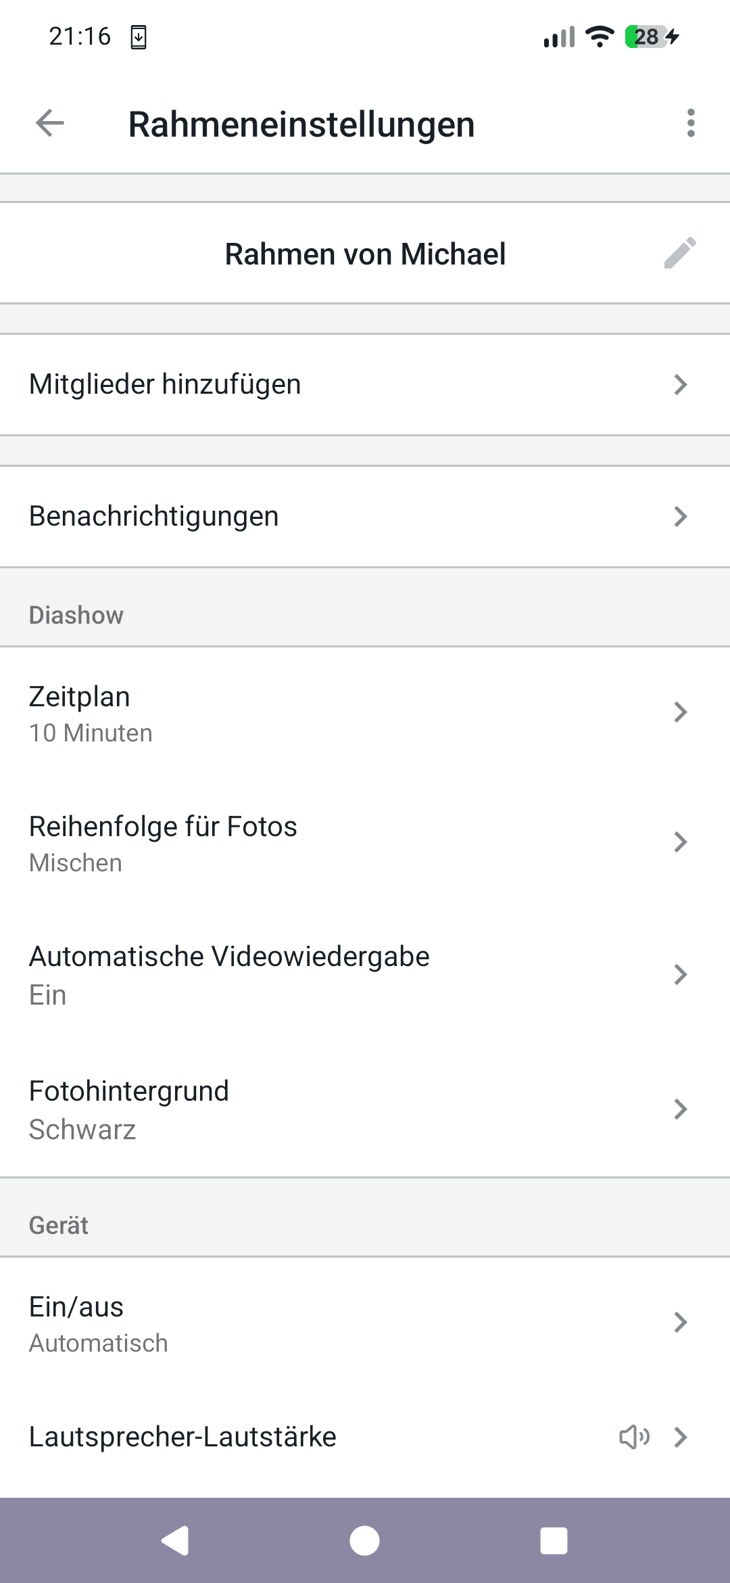The image size is (730, 1583).
Task: Tap the back arrow icon
Action: 50,123
